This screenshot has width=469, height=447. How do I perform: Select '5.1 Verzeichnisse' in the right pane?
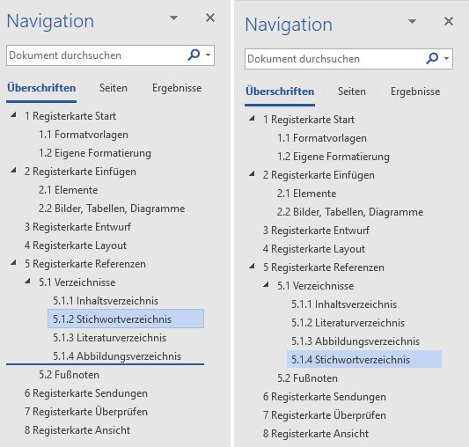coord(316,286)
